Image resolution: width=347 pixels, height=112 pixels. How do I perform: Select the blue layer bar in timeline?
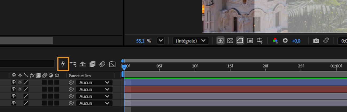[x=236, y=82]
